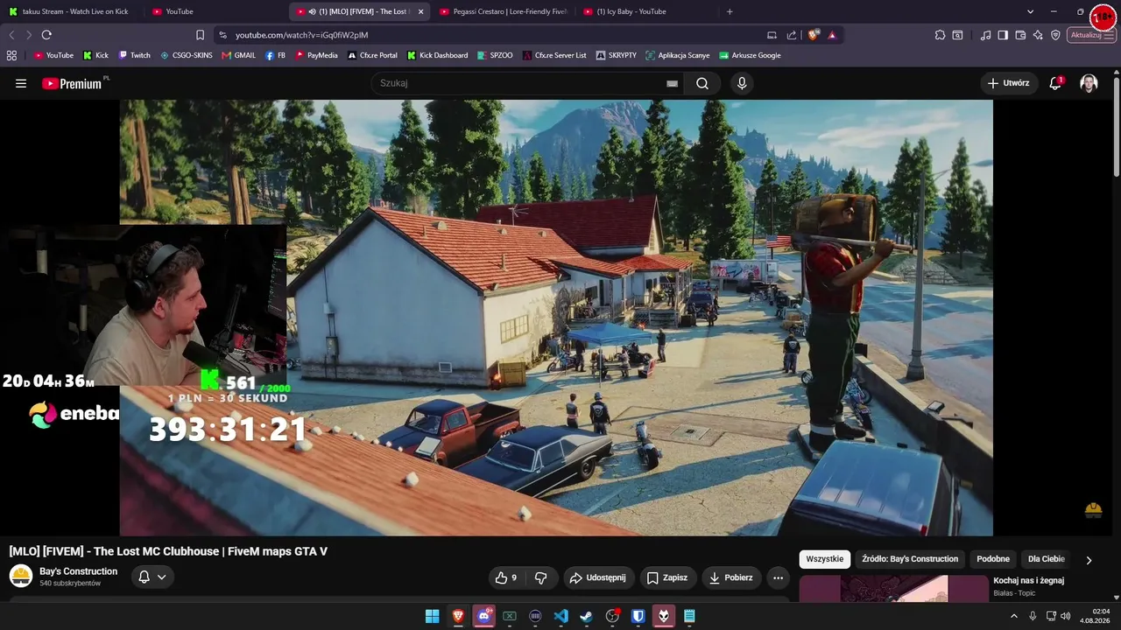Open a new browser tab
Image resolution: width=1121 pixels, height=630 pixels.
pos(730,11)
